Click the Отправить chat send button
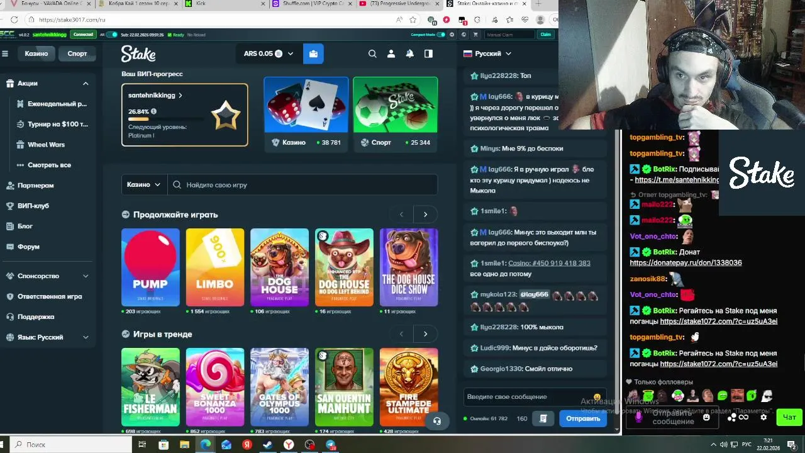The width and height of the screenshot is (805, 453). click(583, 418)
